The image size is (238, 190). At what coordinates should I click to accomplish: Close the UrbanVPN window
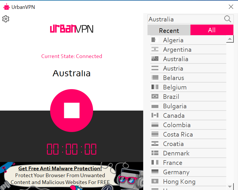coord(231,7)
